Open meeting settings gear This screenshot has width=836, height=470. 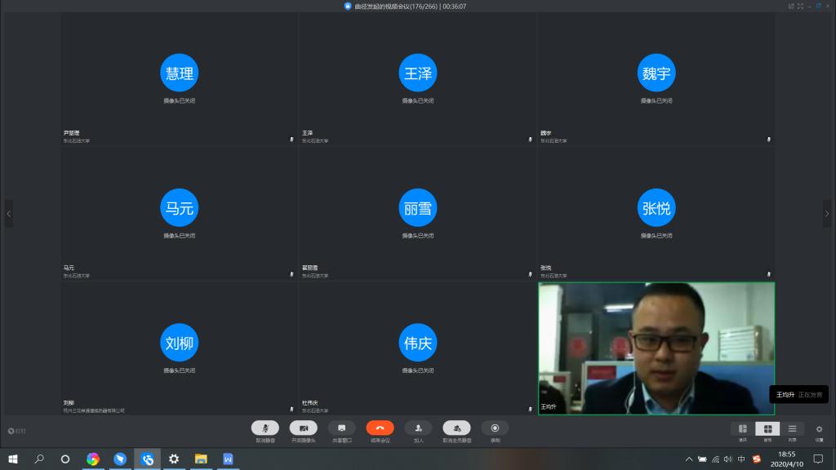point(819,428)
